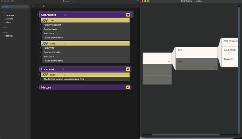242x139 pixels.
Task: Click 'The farm is located in upstate New York'
Action: click(64, 79)
